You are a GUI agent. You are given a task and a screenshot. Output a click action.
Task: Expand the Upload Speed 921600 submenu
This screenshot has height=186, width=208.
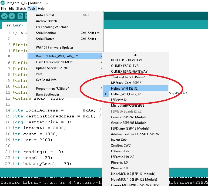[65, 68]
